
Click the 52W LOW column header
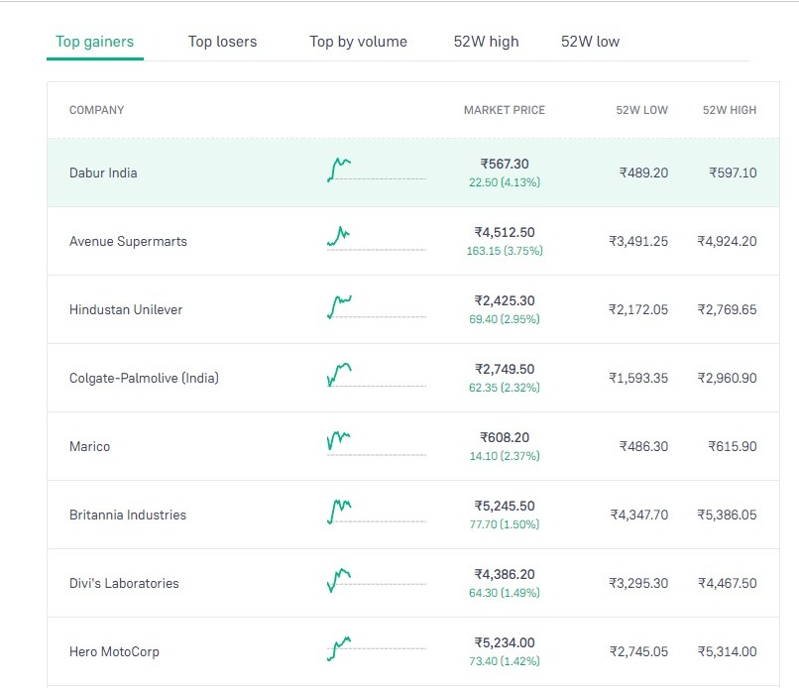click(641, 110)
